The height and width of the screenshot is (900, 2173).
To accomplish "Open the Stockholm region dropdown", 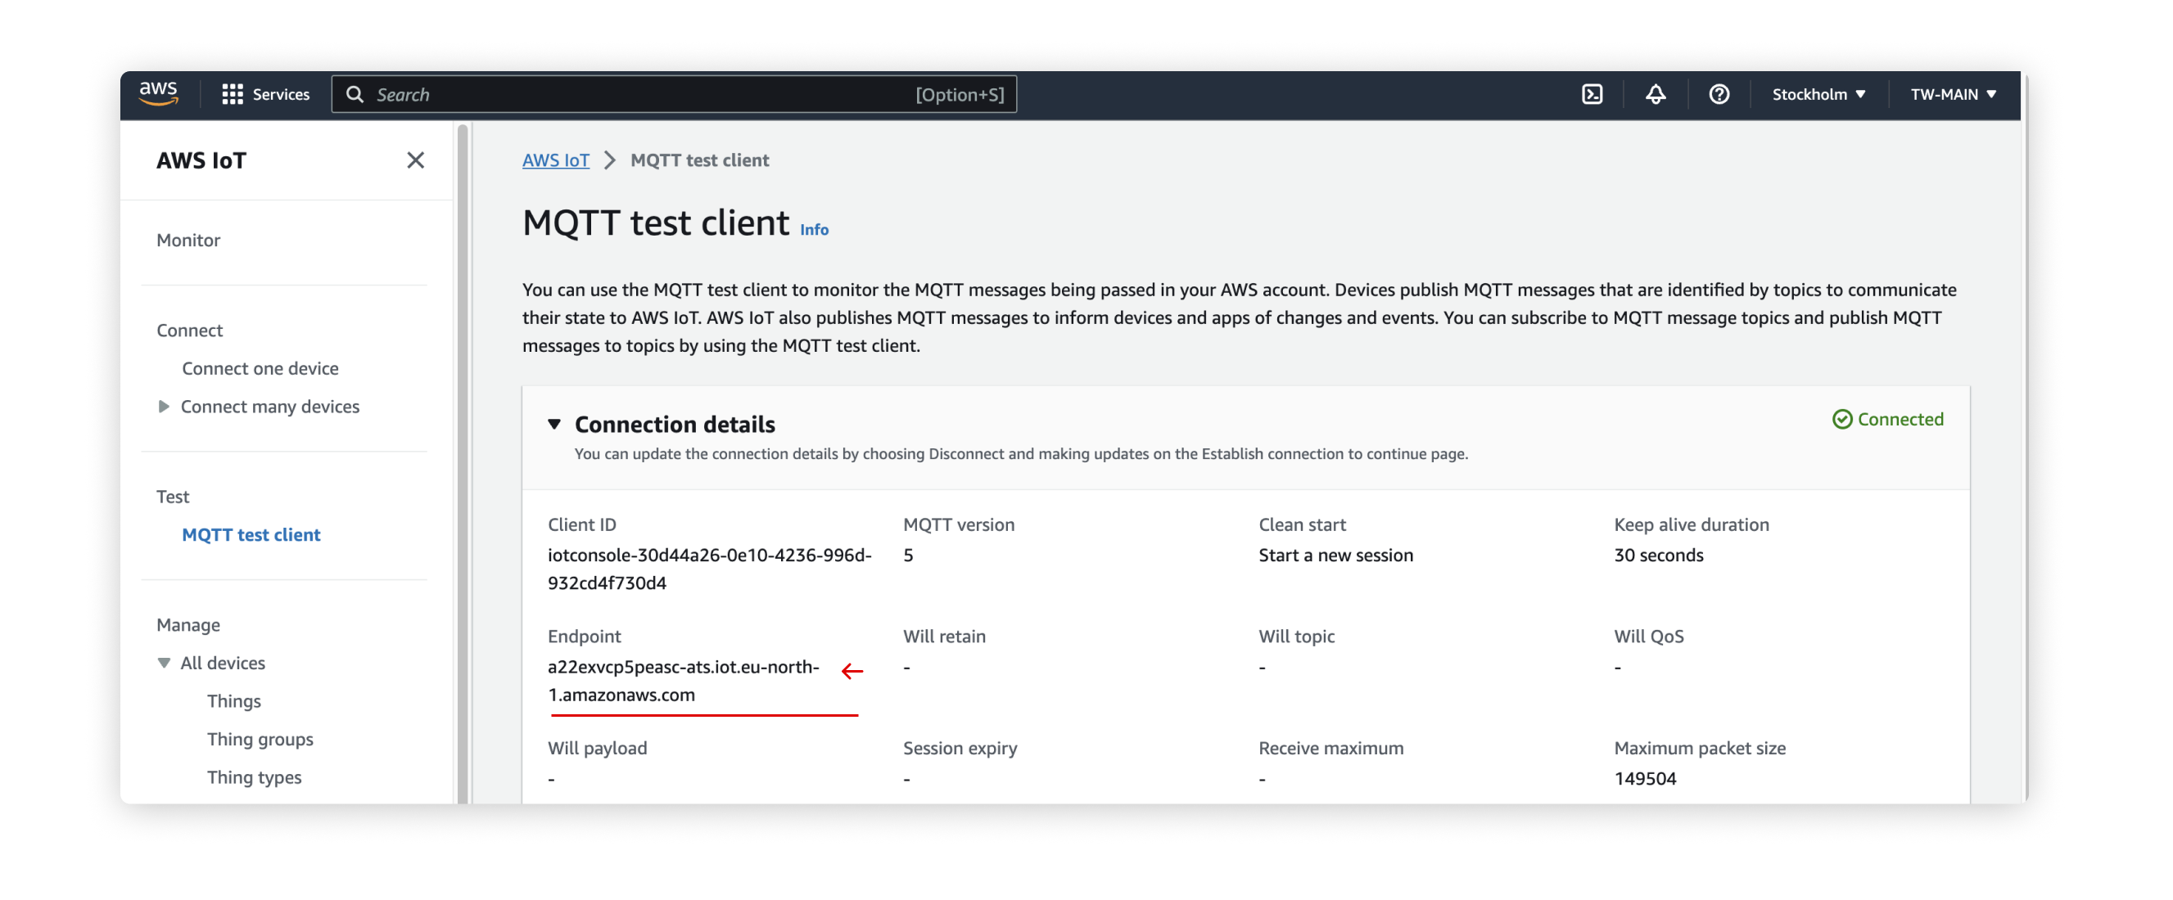I will click(1818, 94).
